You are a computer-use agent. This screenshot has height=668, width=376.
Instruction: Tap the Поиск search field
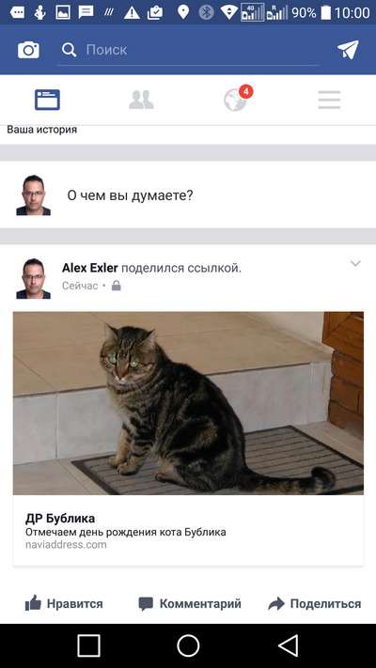188,51
